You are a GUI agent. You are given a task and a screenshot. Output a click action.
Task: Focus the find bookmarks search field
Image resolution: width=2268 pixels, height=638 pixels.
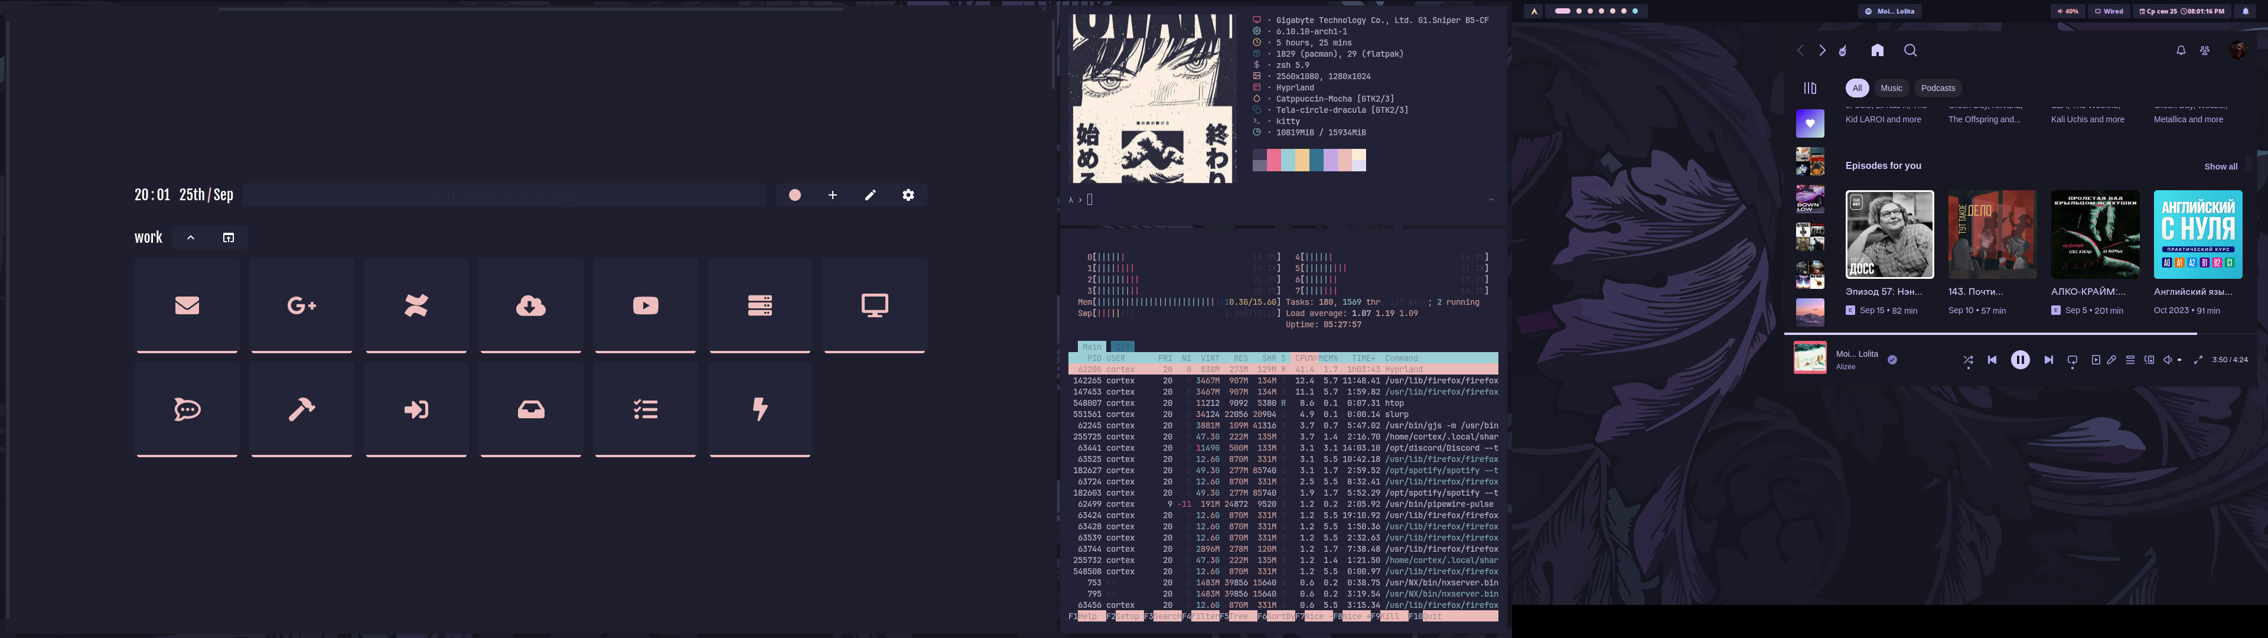(x=504, y=196)
